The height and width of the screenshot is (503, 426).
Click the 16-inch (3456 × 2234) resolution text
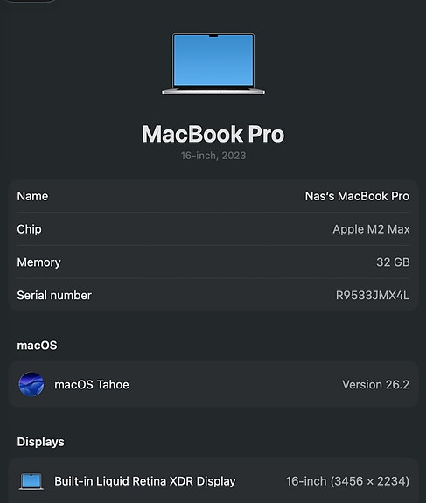(x=348, y=481)
